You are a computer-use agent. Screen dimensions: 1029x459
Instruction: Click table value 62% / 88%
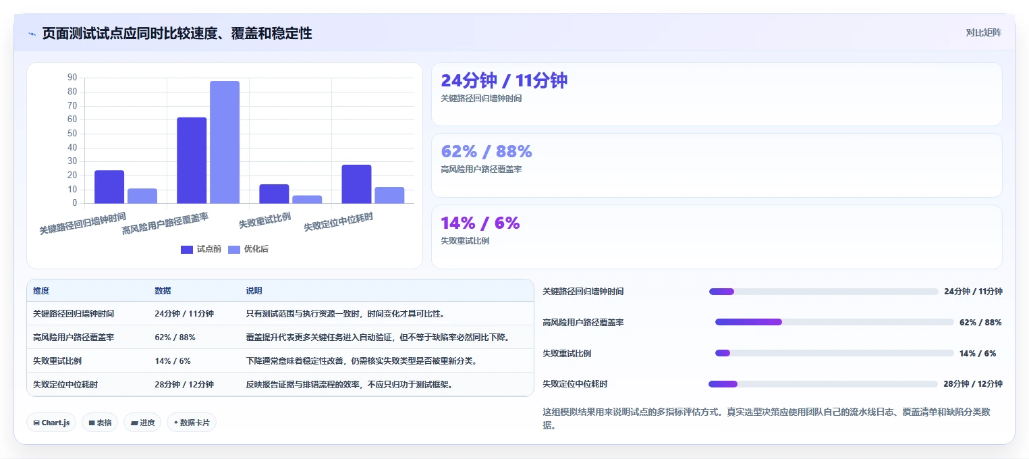175,337
